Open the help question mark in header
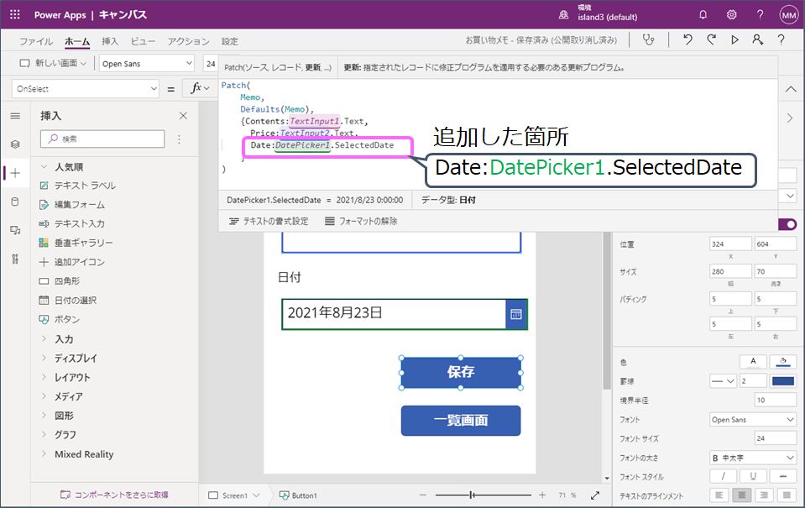The image size is (805, 508). coord(760,15)
